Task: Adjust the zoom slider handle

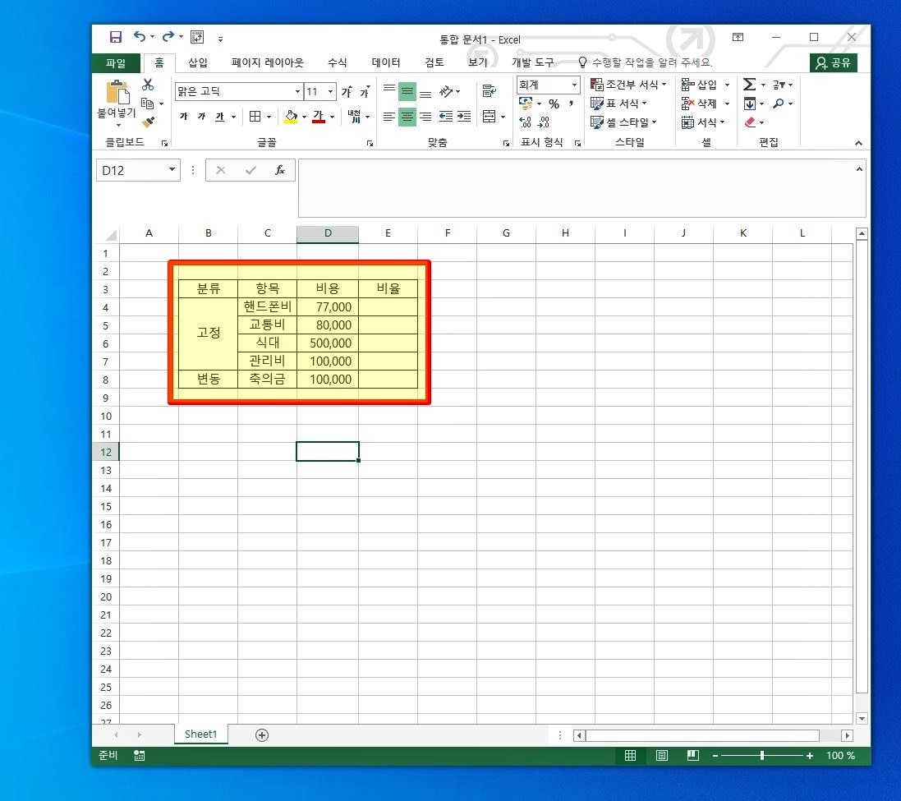Action: pos(762,756)
